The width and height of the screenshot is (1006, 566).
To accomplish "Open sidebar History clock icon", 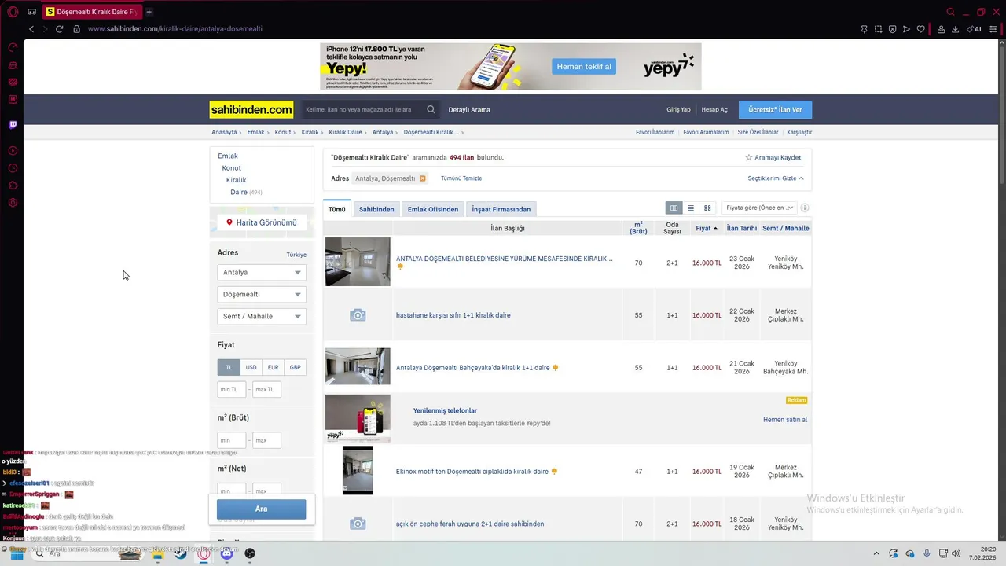I will (x=13, y=168).
